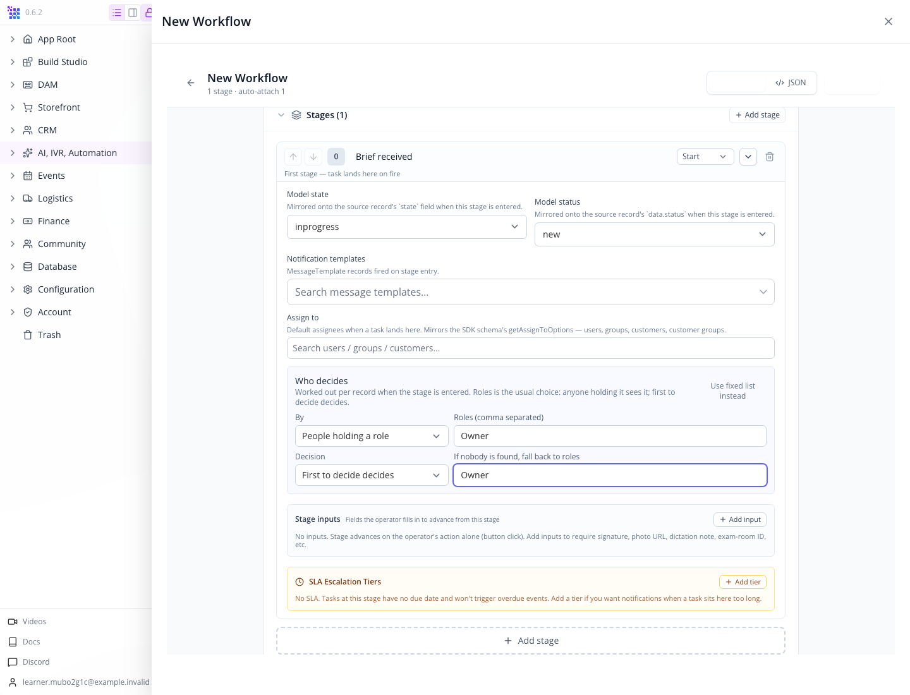This screenshot has height=695, width=910.
Task: Open the 'People holding a role' dropdown
Action: (372, 436)
